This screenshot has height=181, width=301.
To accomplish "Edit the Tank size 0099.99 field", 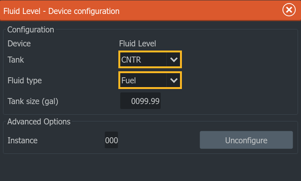I will coord(141,101).
